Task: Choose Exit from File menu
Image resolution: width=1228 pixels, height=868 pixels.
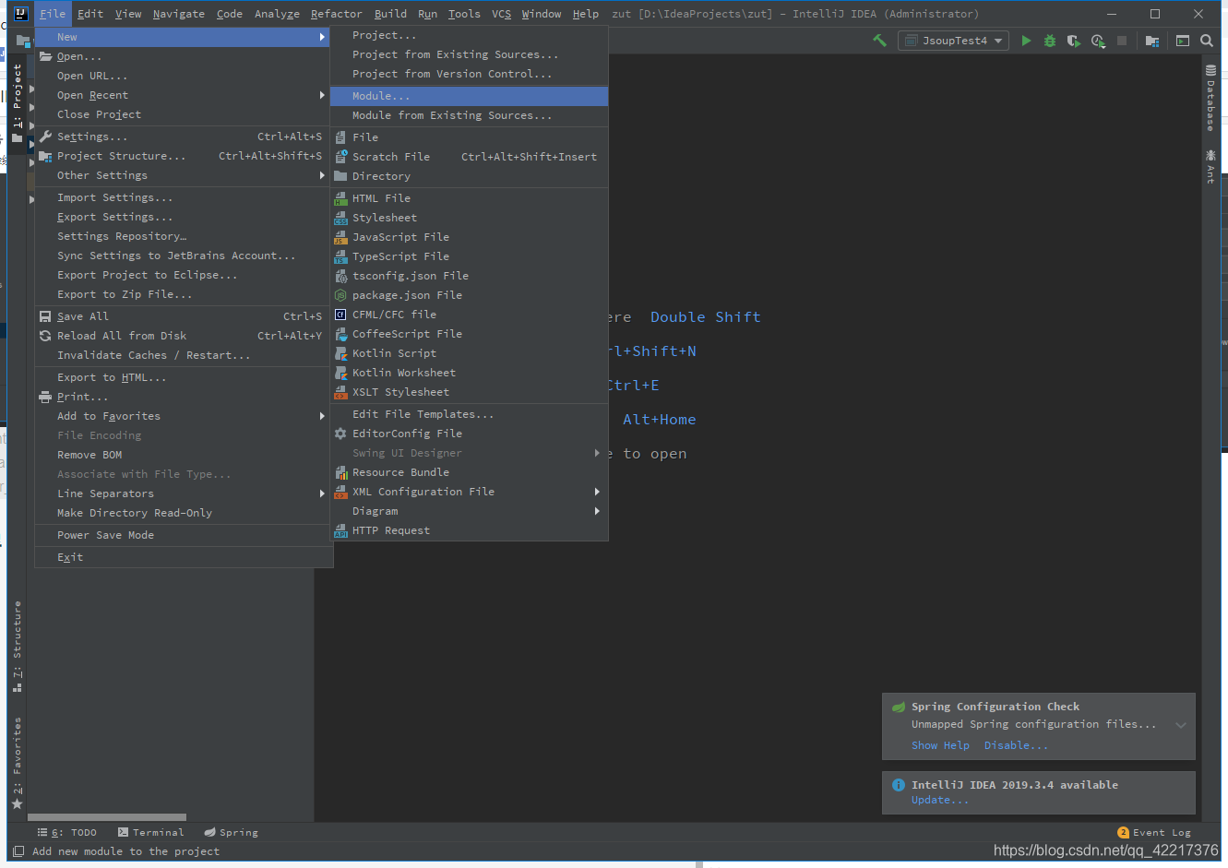Action: [x=182, y=557]
